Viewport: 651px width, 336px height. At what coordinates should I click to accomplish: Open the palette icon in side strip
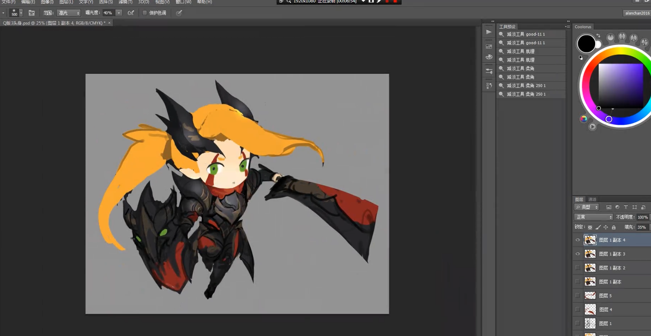pos(489,57)
